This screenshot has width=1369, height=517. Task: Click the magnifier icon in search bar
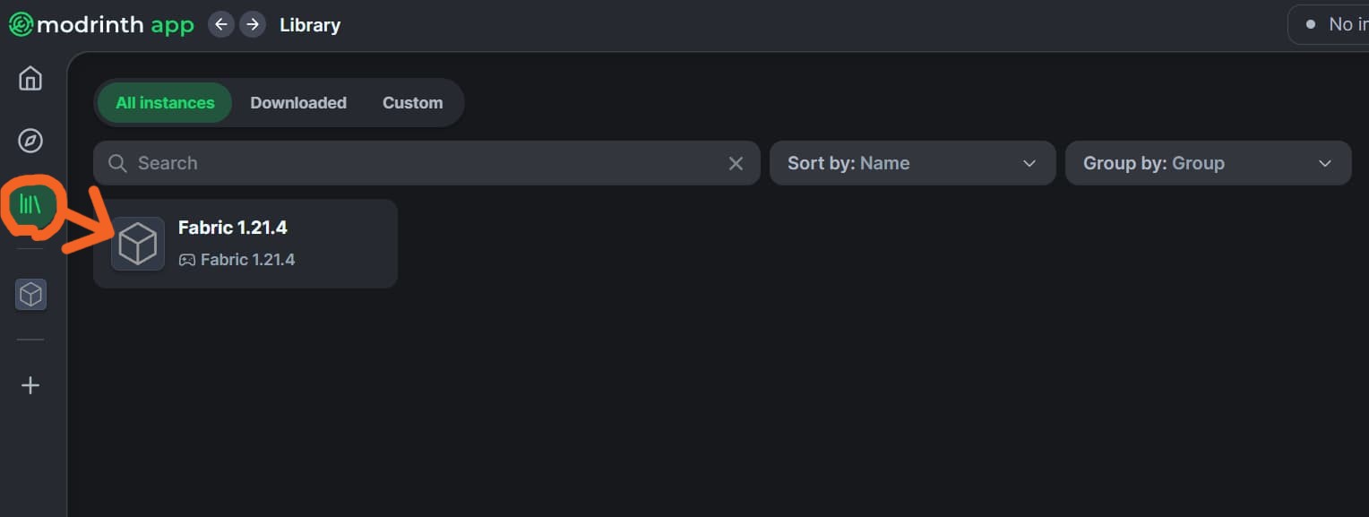click(x=117, y=163)
